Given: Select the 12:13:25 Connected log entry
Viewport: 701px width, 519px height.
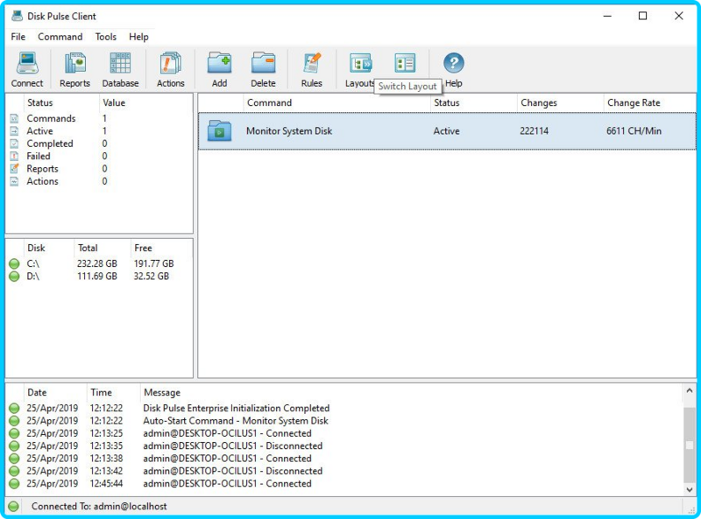Looking at the screenshot, I should [x=345, y=433].
